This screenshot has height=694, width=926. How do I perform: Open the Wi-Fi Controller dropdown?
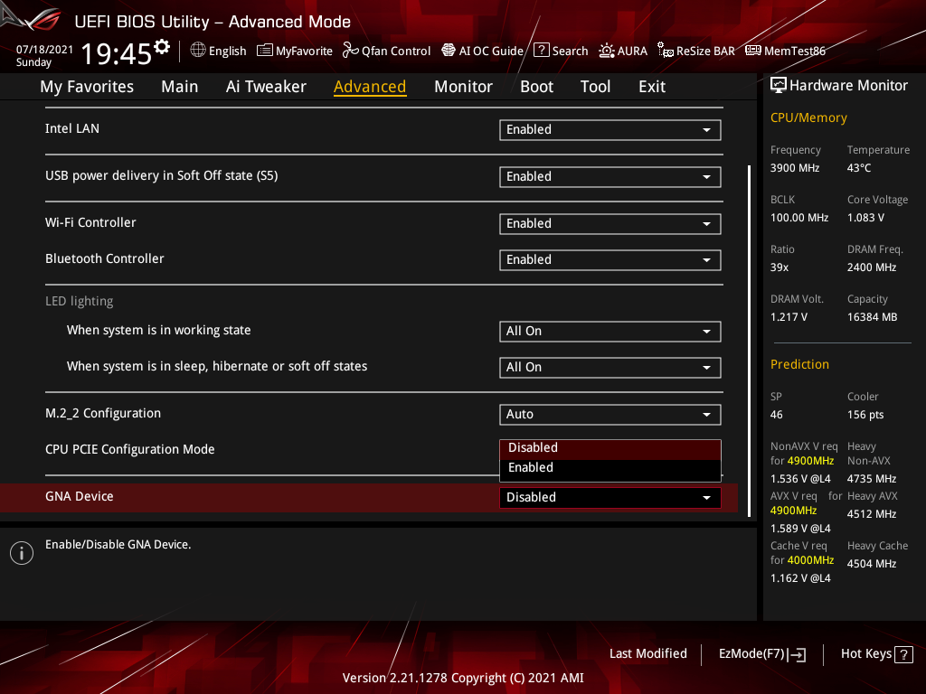pyautogui.click(x=609, y=223)
